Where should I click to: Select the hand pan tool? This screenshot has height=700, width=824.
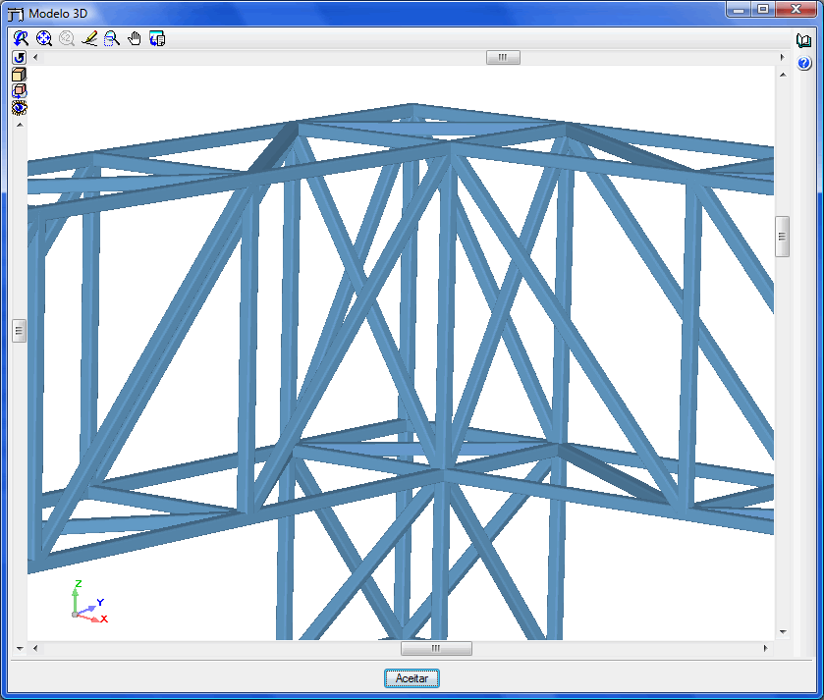coord(135,38)
